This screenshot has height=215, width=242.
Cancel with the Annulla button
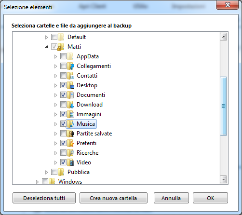coord(171,198)
